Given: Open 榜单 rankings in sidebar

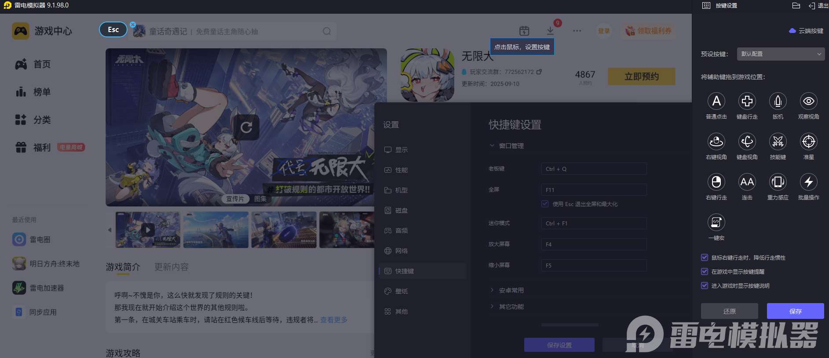Looking at the screenshot, I should coord(33,92).
